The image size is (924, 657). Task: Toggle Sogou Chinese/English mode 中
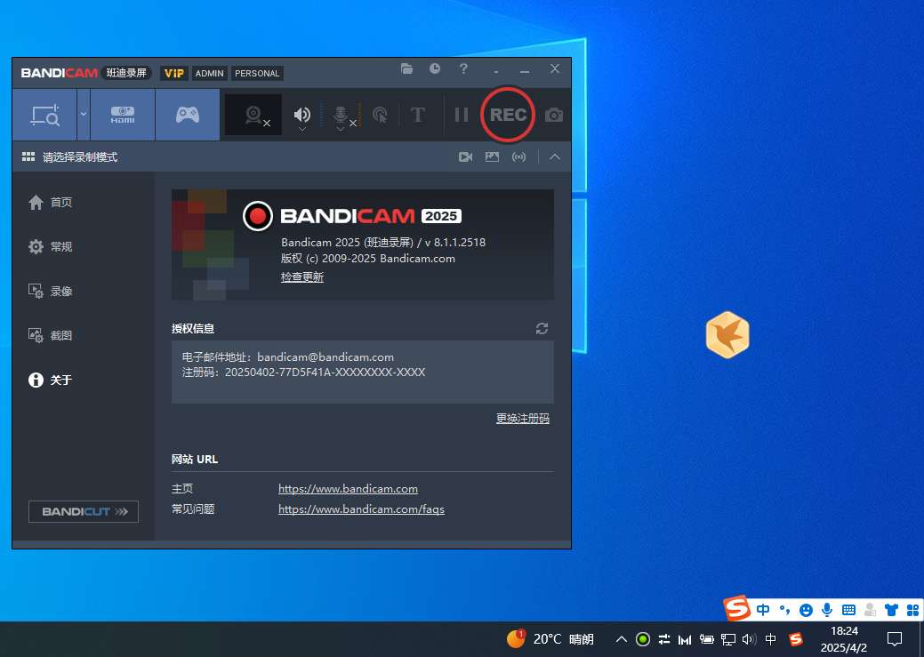[763, 610]
